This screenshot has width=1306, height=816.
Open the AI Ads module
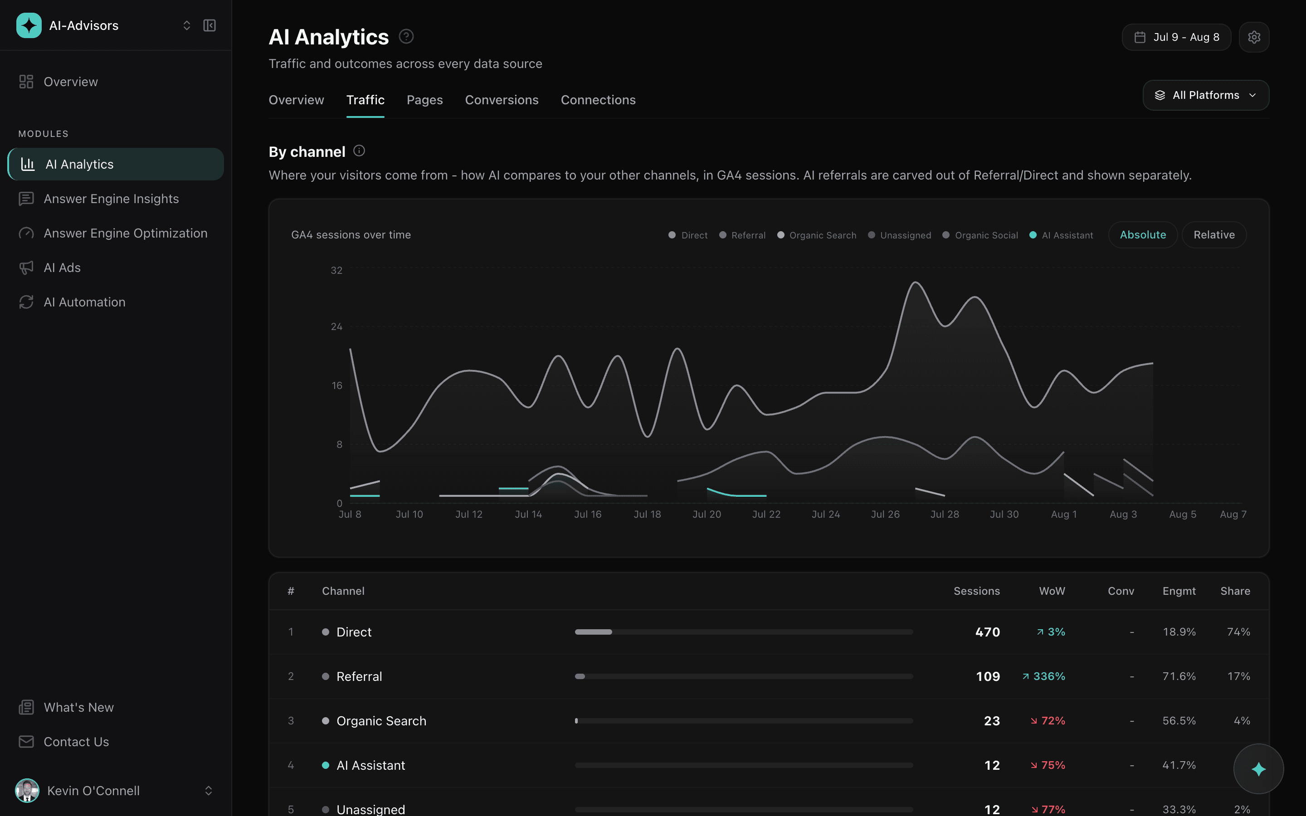coord(116,267)
